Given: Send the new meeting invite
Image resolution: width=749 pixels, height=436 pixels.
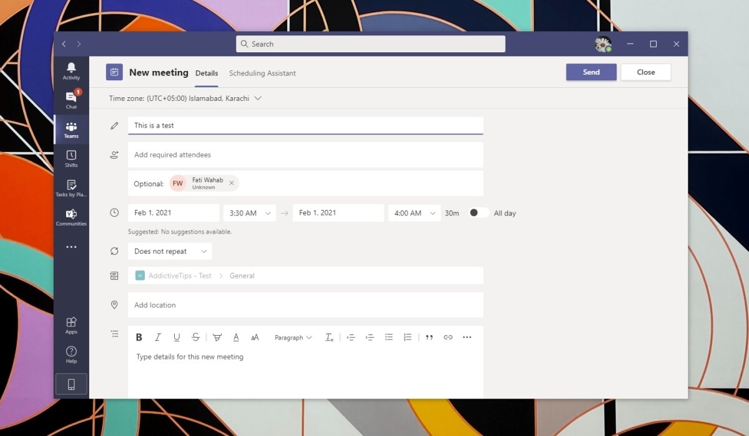Looking at the screenshot, I should click(x=590, y=72).
